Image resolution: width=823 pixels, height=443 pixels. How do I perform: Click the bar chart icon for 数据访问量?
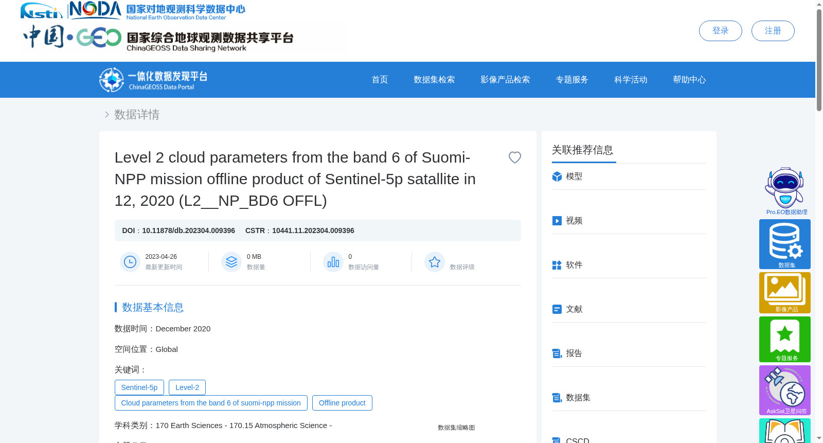(x=333, y=262)
